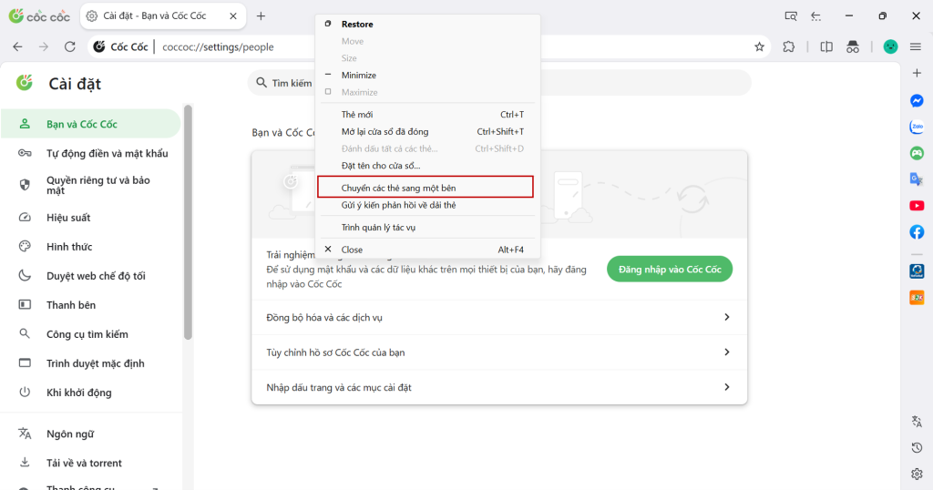Add a sidebar app with plus icon
The image size is (933, 490).
pos(917,73)
